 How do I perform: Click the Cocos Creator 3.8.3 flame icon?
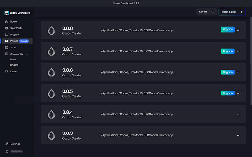point(51,135)
